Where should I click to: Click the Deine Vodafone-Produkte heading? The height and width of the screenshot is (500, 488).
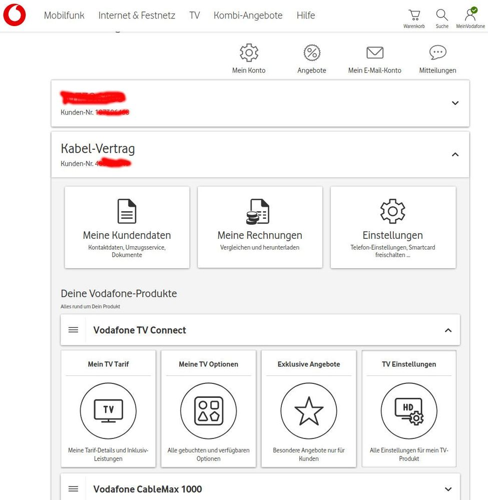[x=119, y=293]
